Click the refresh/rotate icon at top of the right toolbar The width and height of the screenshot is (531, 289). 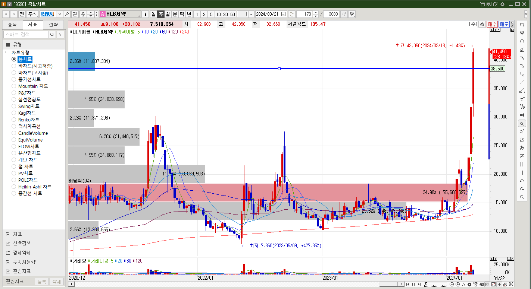click(522, 24)
